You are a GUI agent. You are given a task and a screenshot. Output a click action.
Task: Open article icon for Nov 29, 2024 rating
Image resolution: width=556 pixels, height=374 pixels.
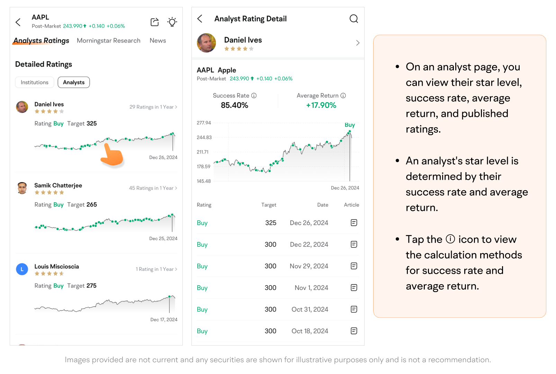[354, 266]
